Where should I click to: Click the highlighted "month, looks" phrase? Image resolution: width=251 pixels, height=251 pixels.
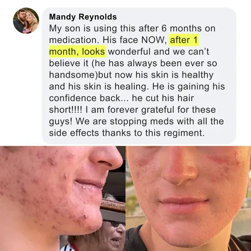[x=78, y=52]
